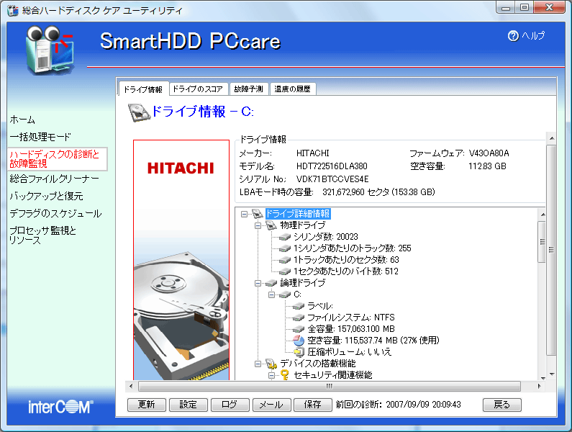Click the 戻る button
The height and width of the screenshot is (432, 572).
[x=502, y=405]
